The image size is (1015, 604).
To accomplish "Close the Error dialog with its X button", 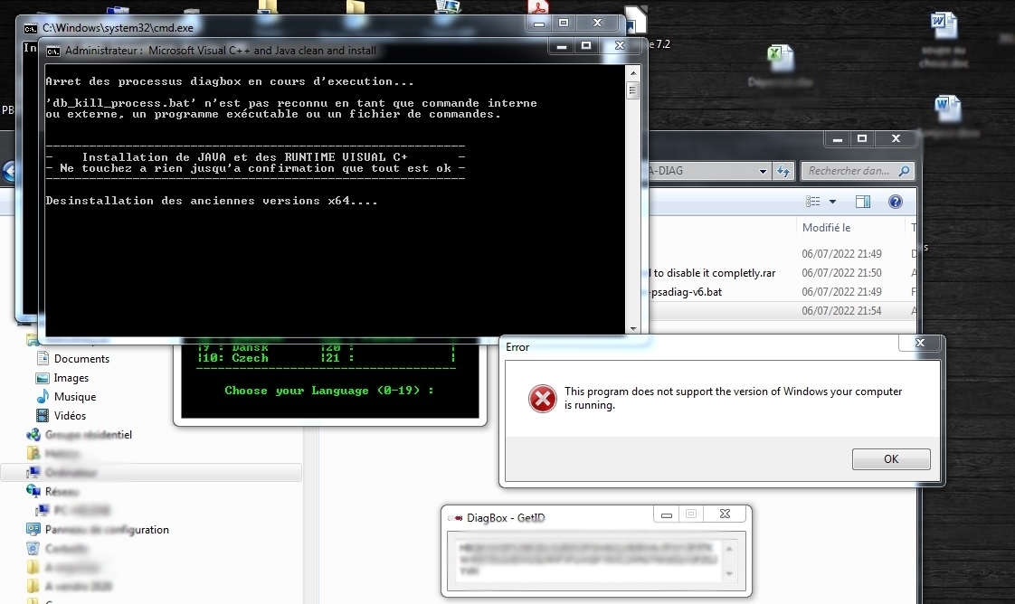I will (920, 343).
